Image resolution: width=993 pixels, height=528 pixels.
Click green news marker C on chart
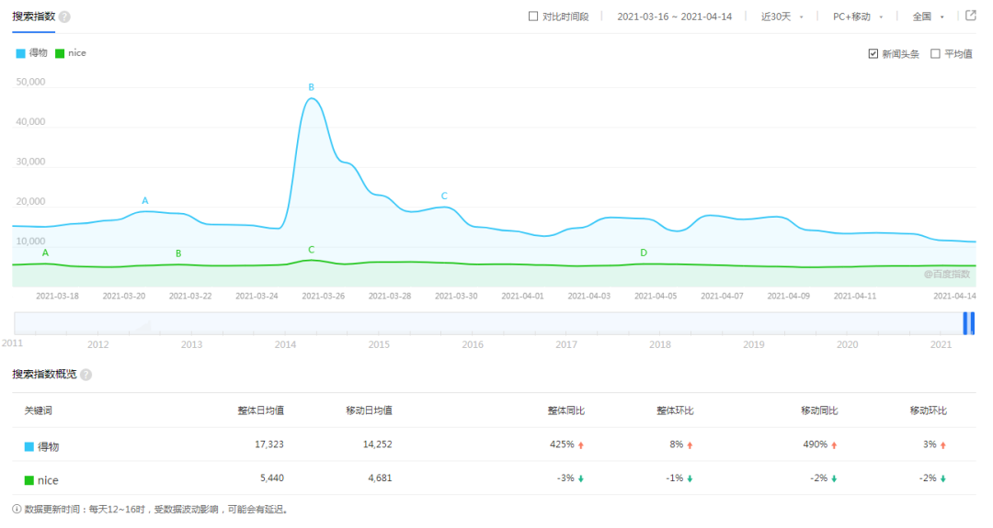pyautogui.click(x=311, y=250)
